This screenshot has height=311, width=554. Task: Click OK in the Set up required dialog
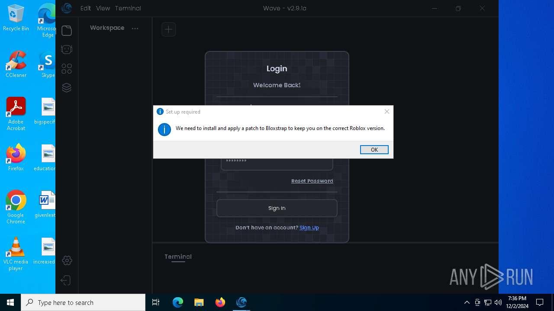374,149
